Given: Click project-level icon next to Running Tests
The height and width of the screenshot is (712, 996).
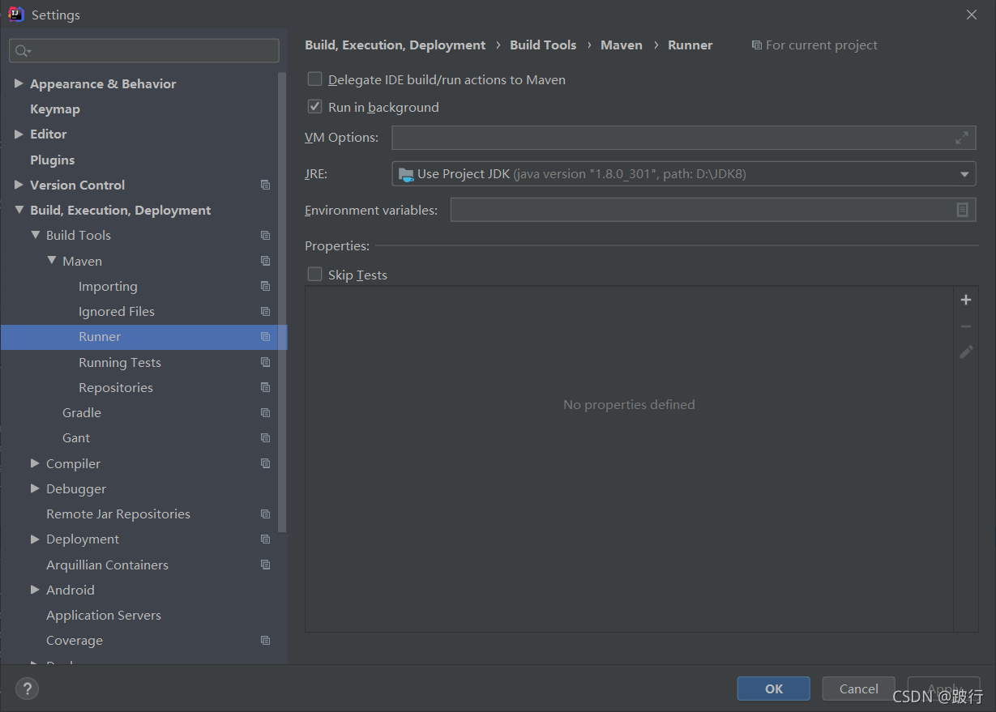Looking at the screenshot, I should tap(265, 362).
